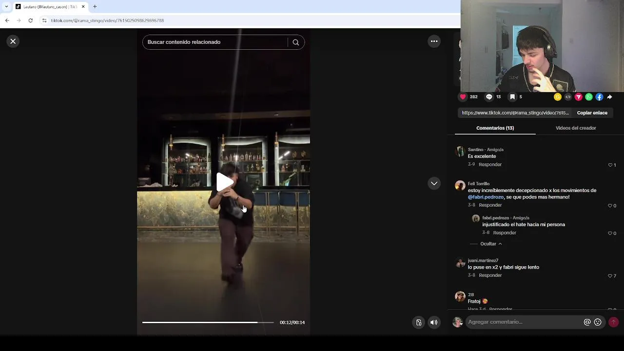Open a new browser tab

(x=95, y=7)
